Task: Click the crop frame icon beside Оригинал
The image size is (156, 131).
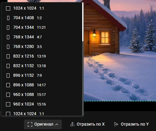Action: [30, 124]
